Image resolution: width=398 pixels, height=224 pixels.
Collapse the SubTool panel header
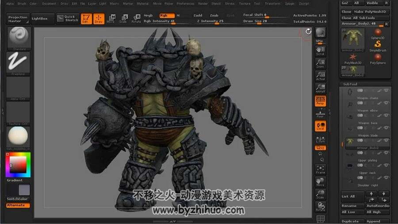tap(365, 84)
